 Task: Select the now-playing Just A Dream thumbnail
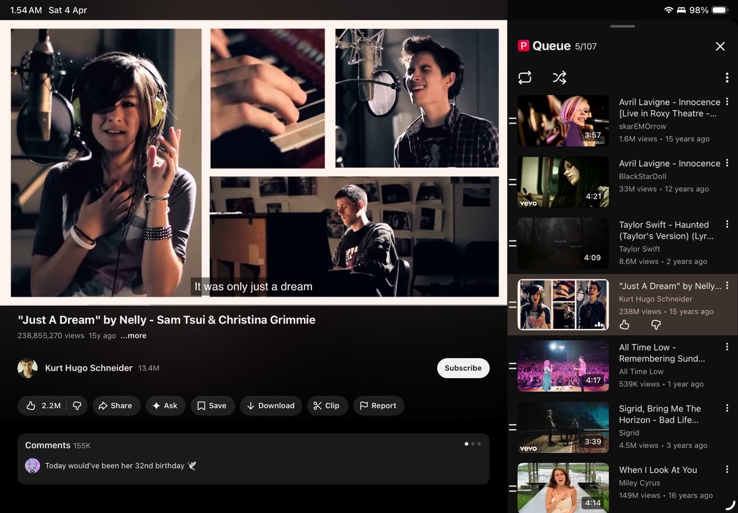pyautogui.click(x=563, y=304)
